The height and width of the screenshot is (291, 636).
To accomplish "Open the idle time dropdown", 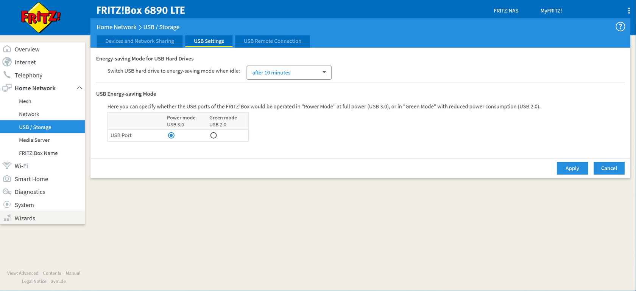I will tap(289, 73).
